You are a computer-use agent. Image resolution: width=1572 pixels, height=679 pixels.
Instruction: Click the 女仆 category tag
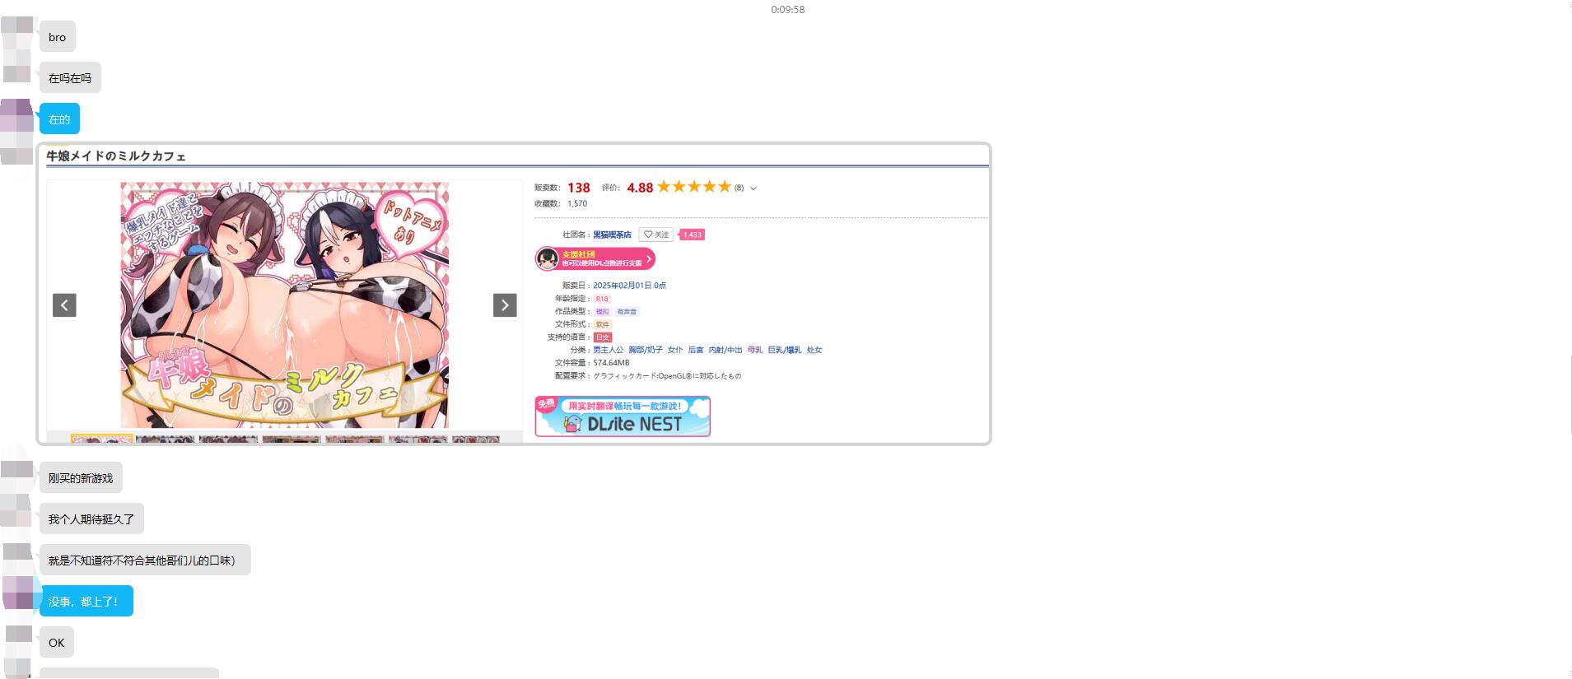(x=675, y=350)
